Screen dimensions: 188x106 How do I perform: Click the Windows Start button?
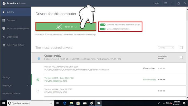tap(3, 103)
